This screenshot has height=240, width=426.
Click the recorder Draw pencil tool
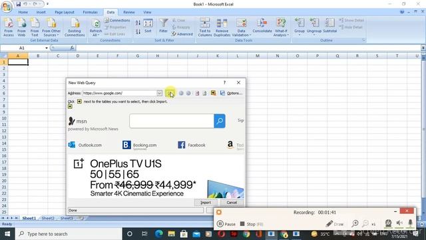click(x=334, y=224)
